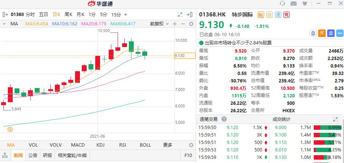Toggle the MA indicator
The width and height of the screenshot is (344, 163).
(x=11, y=145)
